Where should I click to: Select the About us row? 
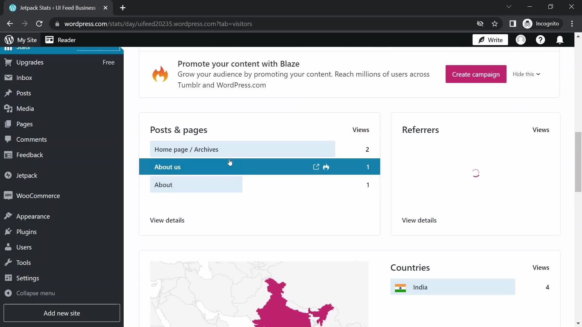tap(259, 167)
